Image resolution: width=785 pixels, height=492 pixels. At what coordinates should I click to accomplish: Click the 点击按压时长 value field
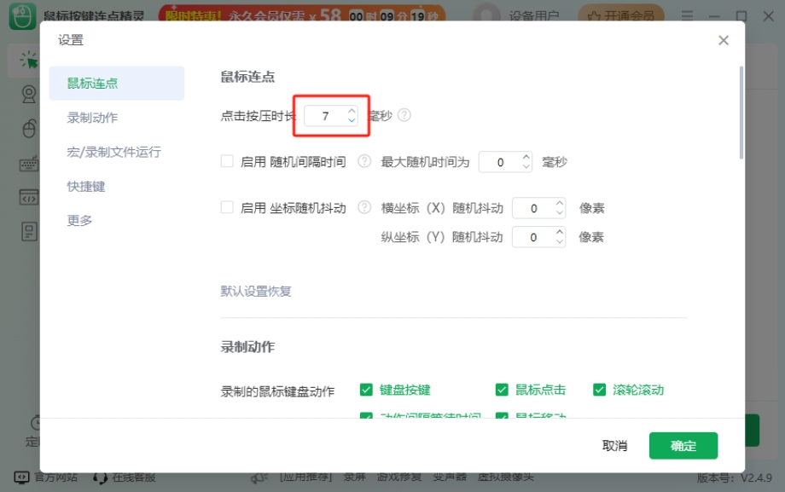(x=325, y=116)
